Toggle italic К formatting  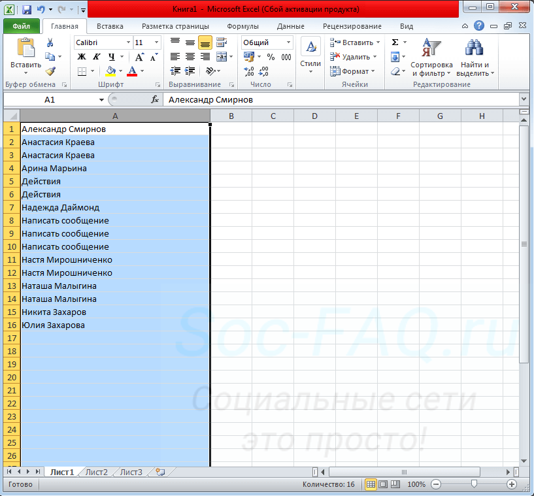pyautogui.click(x=97, y=57)
